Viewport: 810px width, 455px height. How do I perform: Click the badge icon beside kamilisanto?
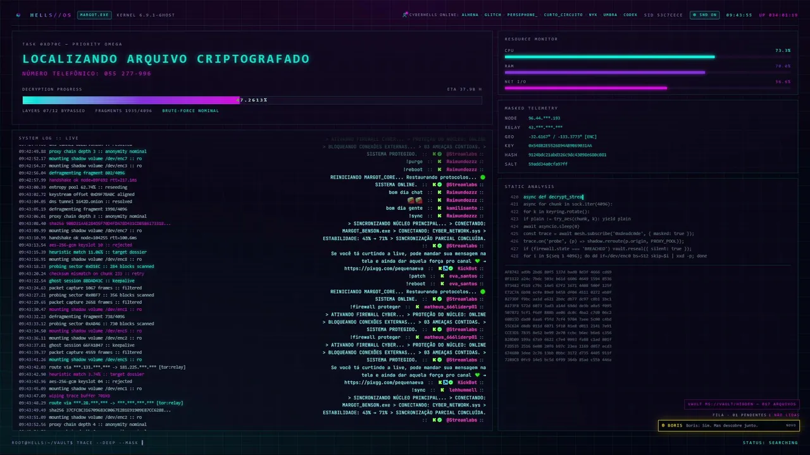click(x=439, y=208)
